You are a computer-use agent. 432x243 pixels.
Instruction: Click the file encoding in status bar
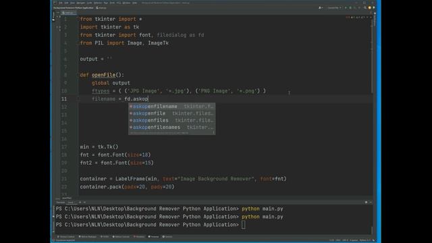[x=345, y=240]
